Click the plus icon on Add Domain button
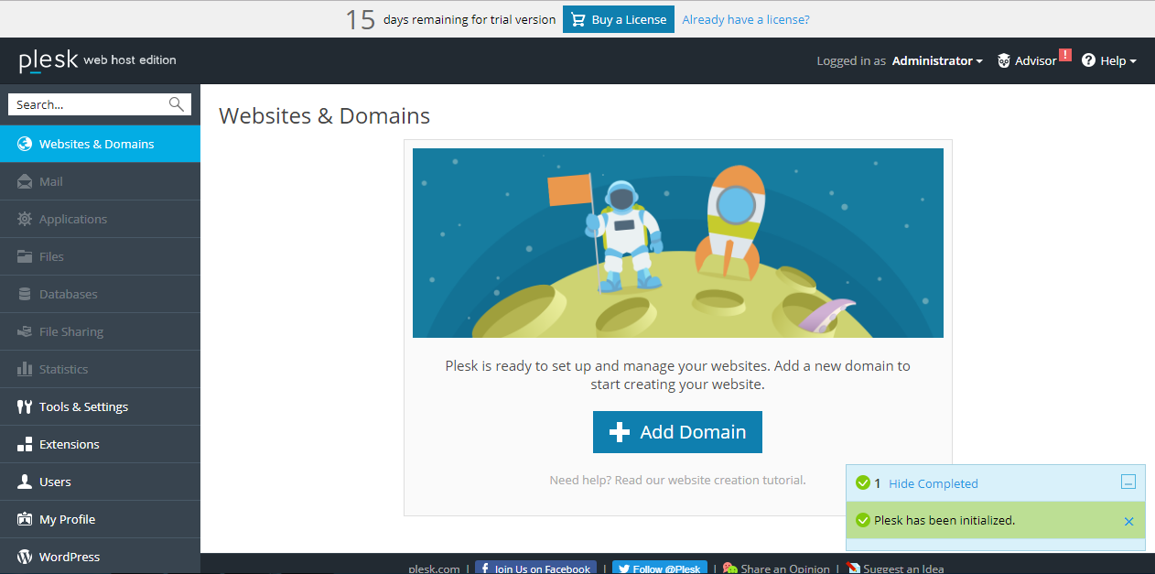The width and height of the screenshot is (1155, 574). [x=620, y=432]
